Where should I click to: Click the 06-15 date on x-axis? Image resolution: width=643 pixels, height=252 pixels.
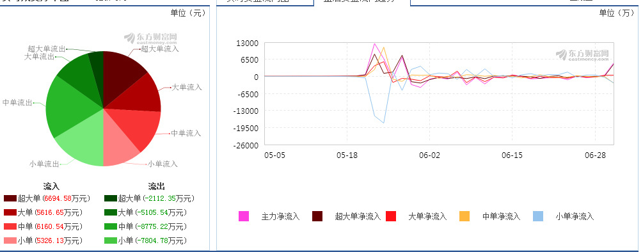[512, 155]
